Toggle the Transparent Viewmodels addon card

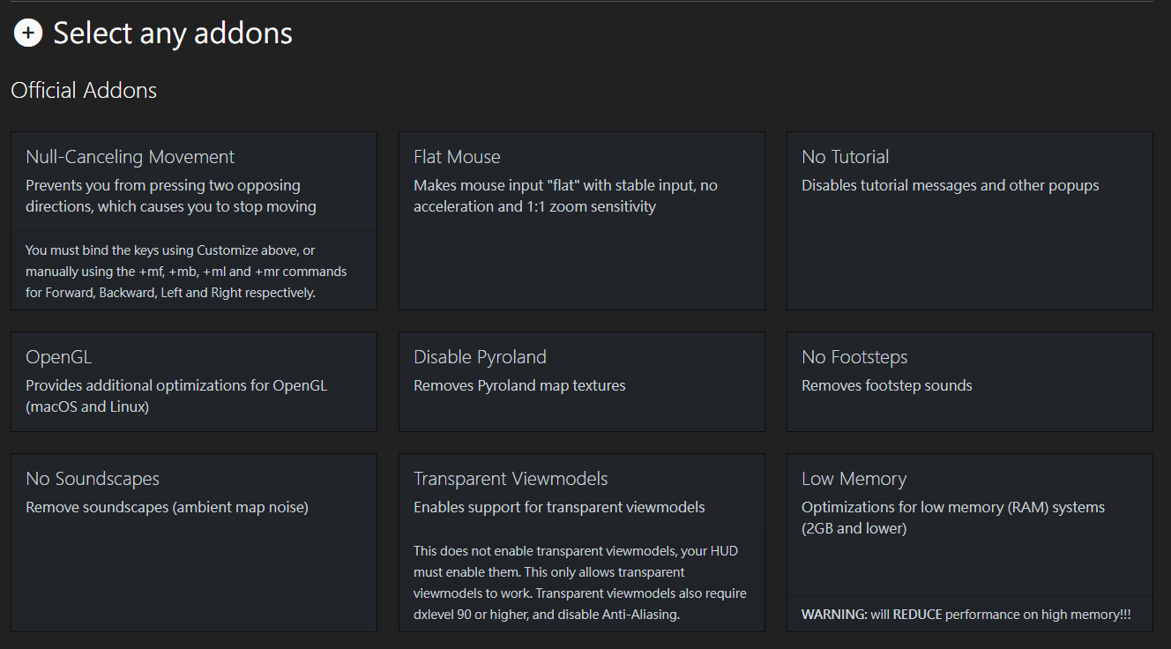(x=582, y=542)
